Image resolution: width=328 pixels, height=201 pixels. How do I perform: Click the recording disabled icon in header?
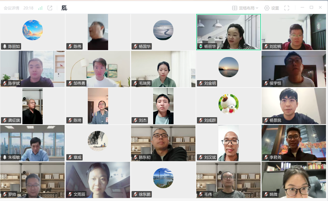[64, 8]
